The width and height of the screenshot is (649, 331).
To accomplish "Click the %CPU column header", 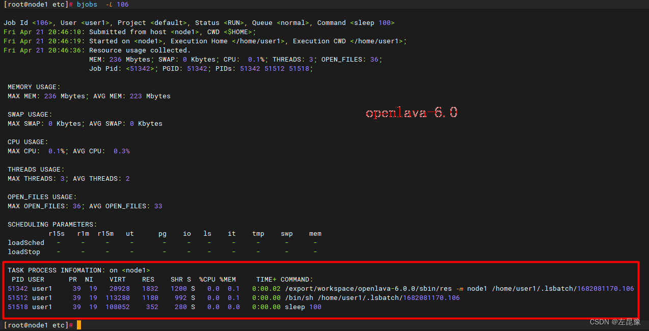I will click(x=207, y=279).
